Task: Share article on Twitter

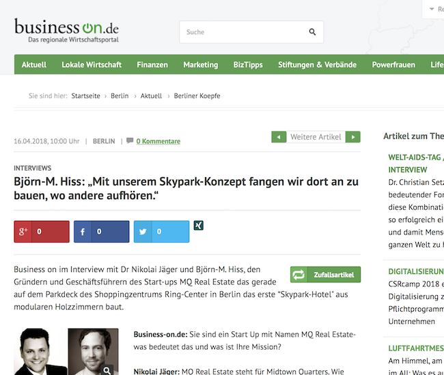Action: click(x=162, y=232)
